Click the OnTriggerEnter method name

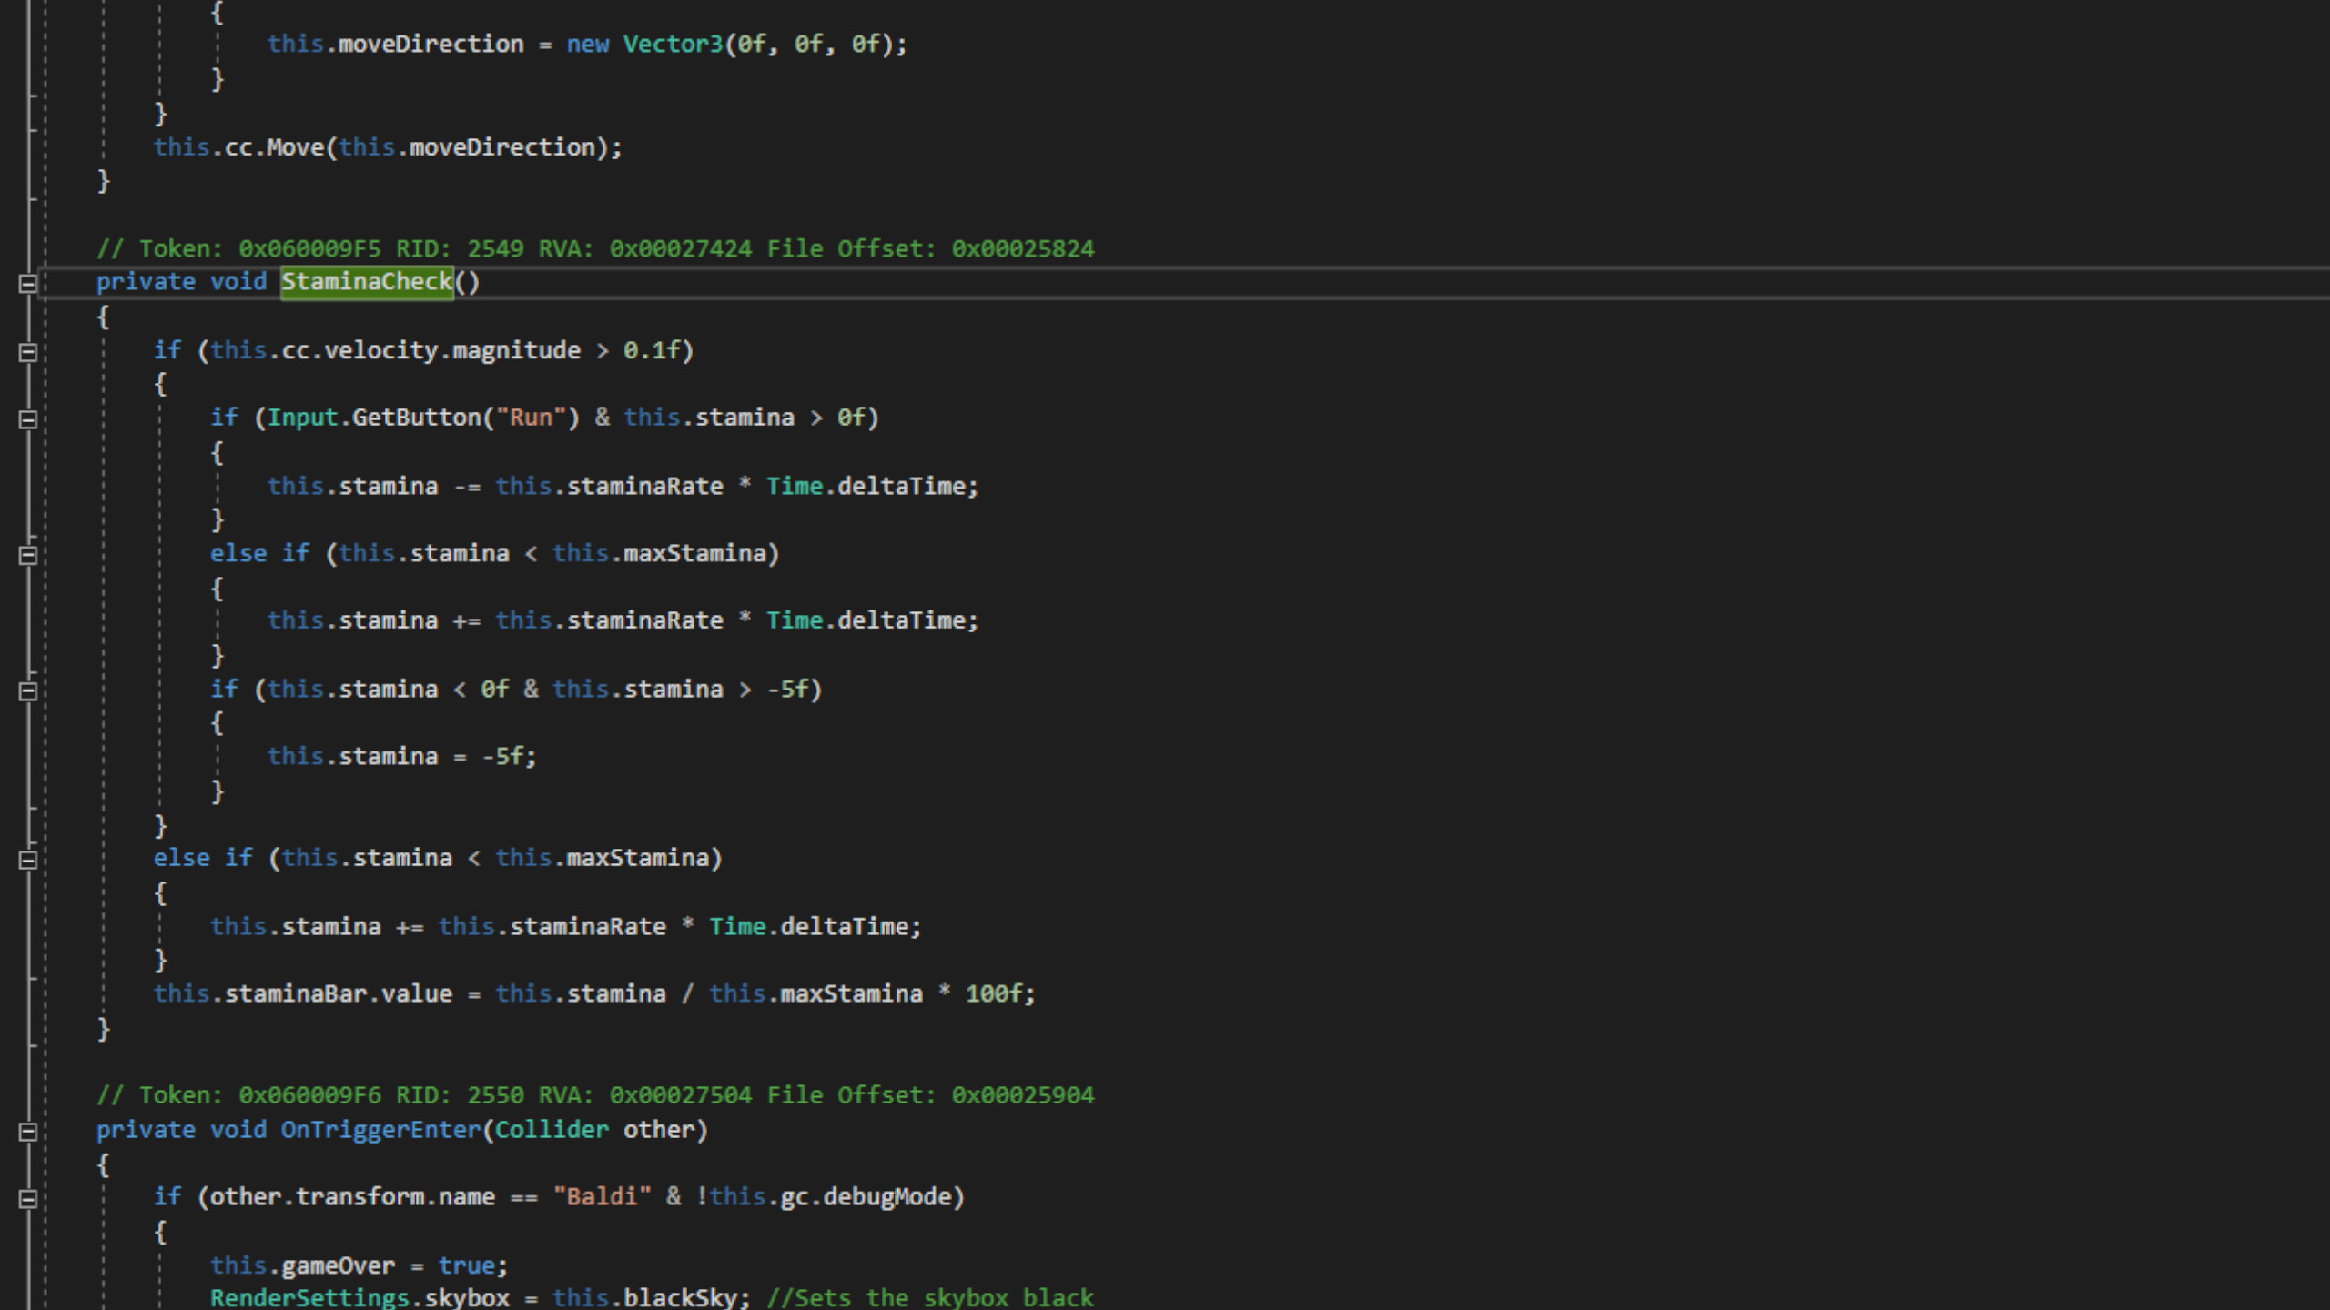(380, 1130)
